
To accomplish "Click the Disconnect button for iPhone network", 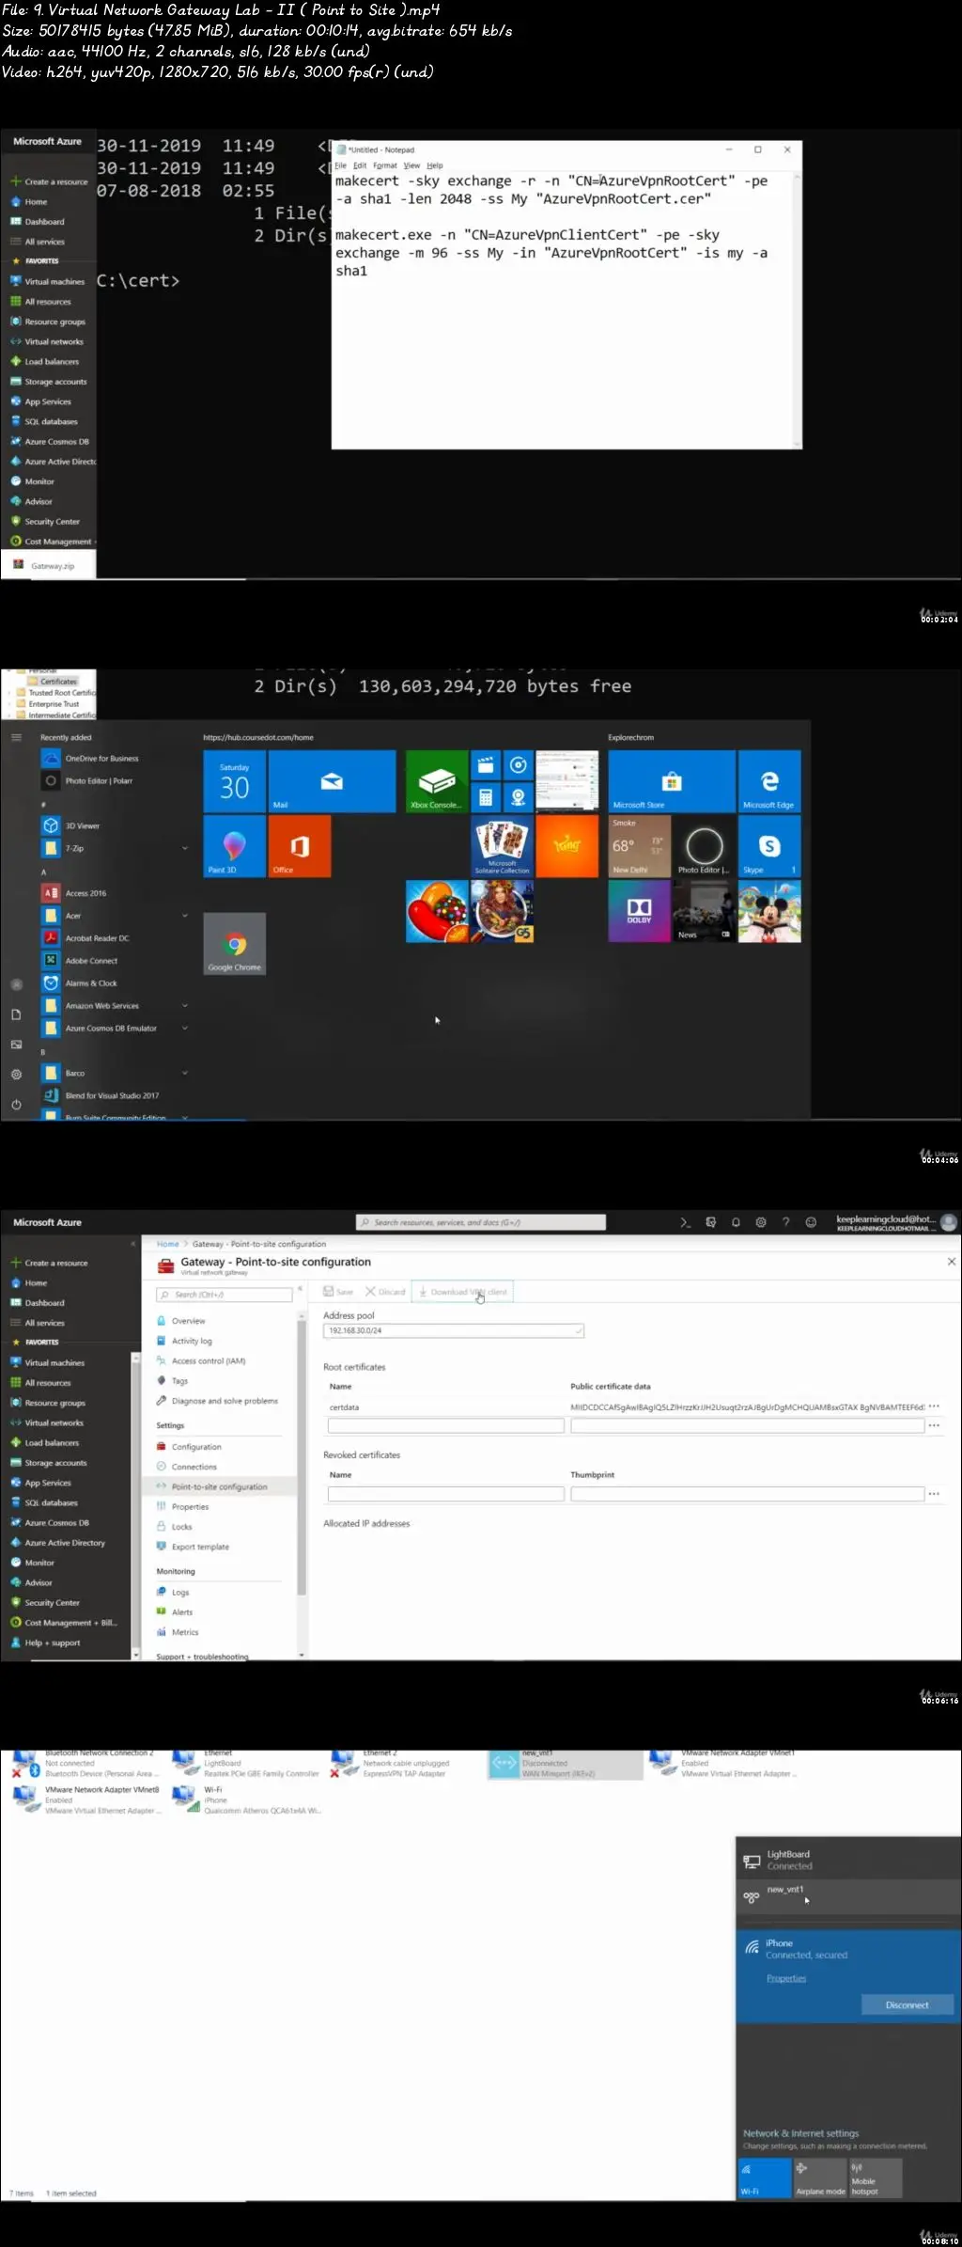I will pos(907,2004).
